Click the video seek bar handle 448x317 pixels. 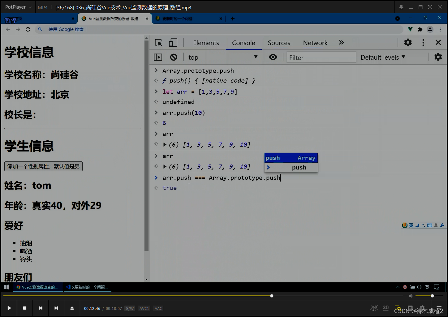[x=272, y=296]
